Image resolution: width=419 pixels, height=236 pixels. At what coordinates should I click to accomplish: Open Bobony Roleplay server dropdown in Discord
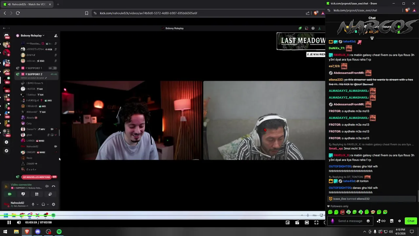coord(32,35)
